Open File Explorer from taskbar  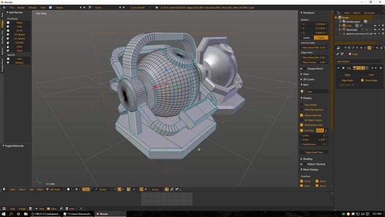click(26, 214)
